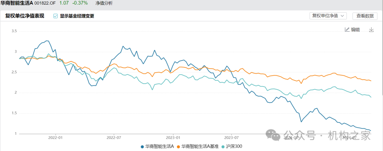Click the 编辑 text label
Viewport: 383px width, 151px height.
355,30
